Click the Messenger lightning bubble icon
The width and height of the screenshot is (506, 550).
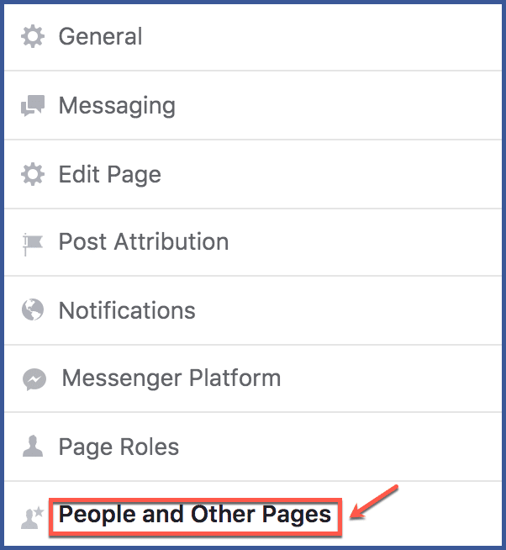(x=34, y=379)
